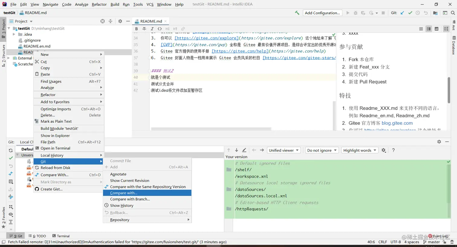The height and width of the screenshot is (247, 457).
Task: Jump to next difference down arrow
Action: pos(236,150)
